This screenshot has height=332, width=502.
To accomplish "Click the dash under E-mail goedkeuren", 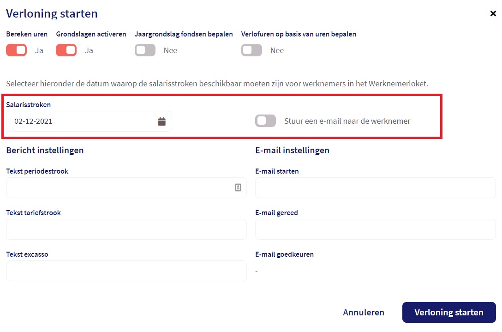I will point(257,271).
